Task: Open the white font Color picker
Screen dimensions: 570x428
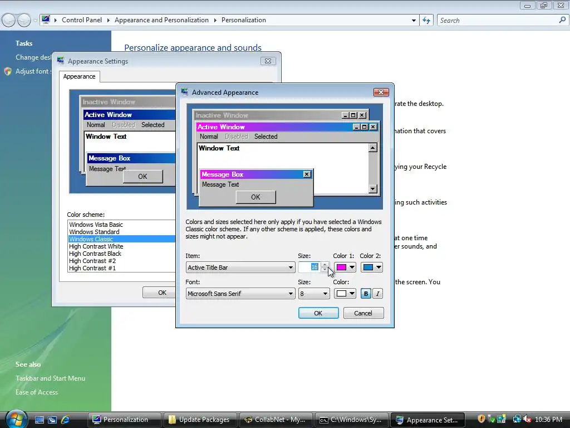Action: pyautogui.click(x=345, y=294)
